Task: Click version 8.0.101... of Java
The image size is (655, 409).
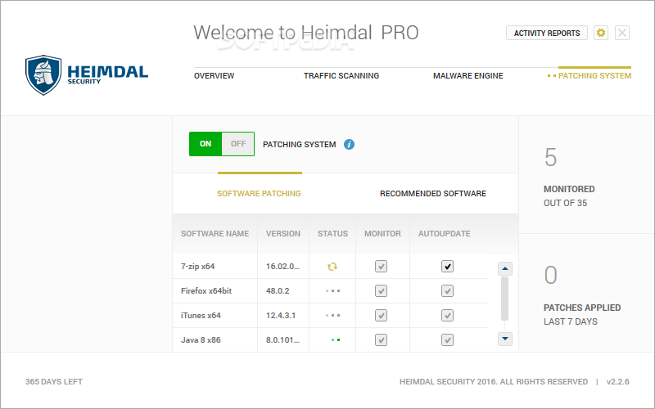Action: click(282, 340)
